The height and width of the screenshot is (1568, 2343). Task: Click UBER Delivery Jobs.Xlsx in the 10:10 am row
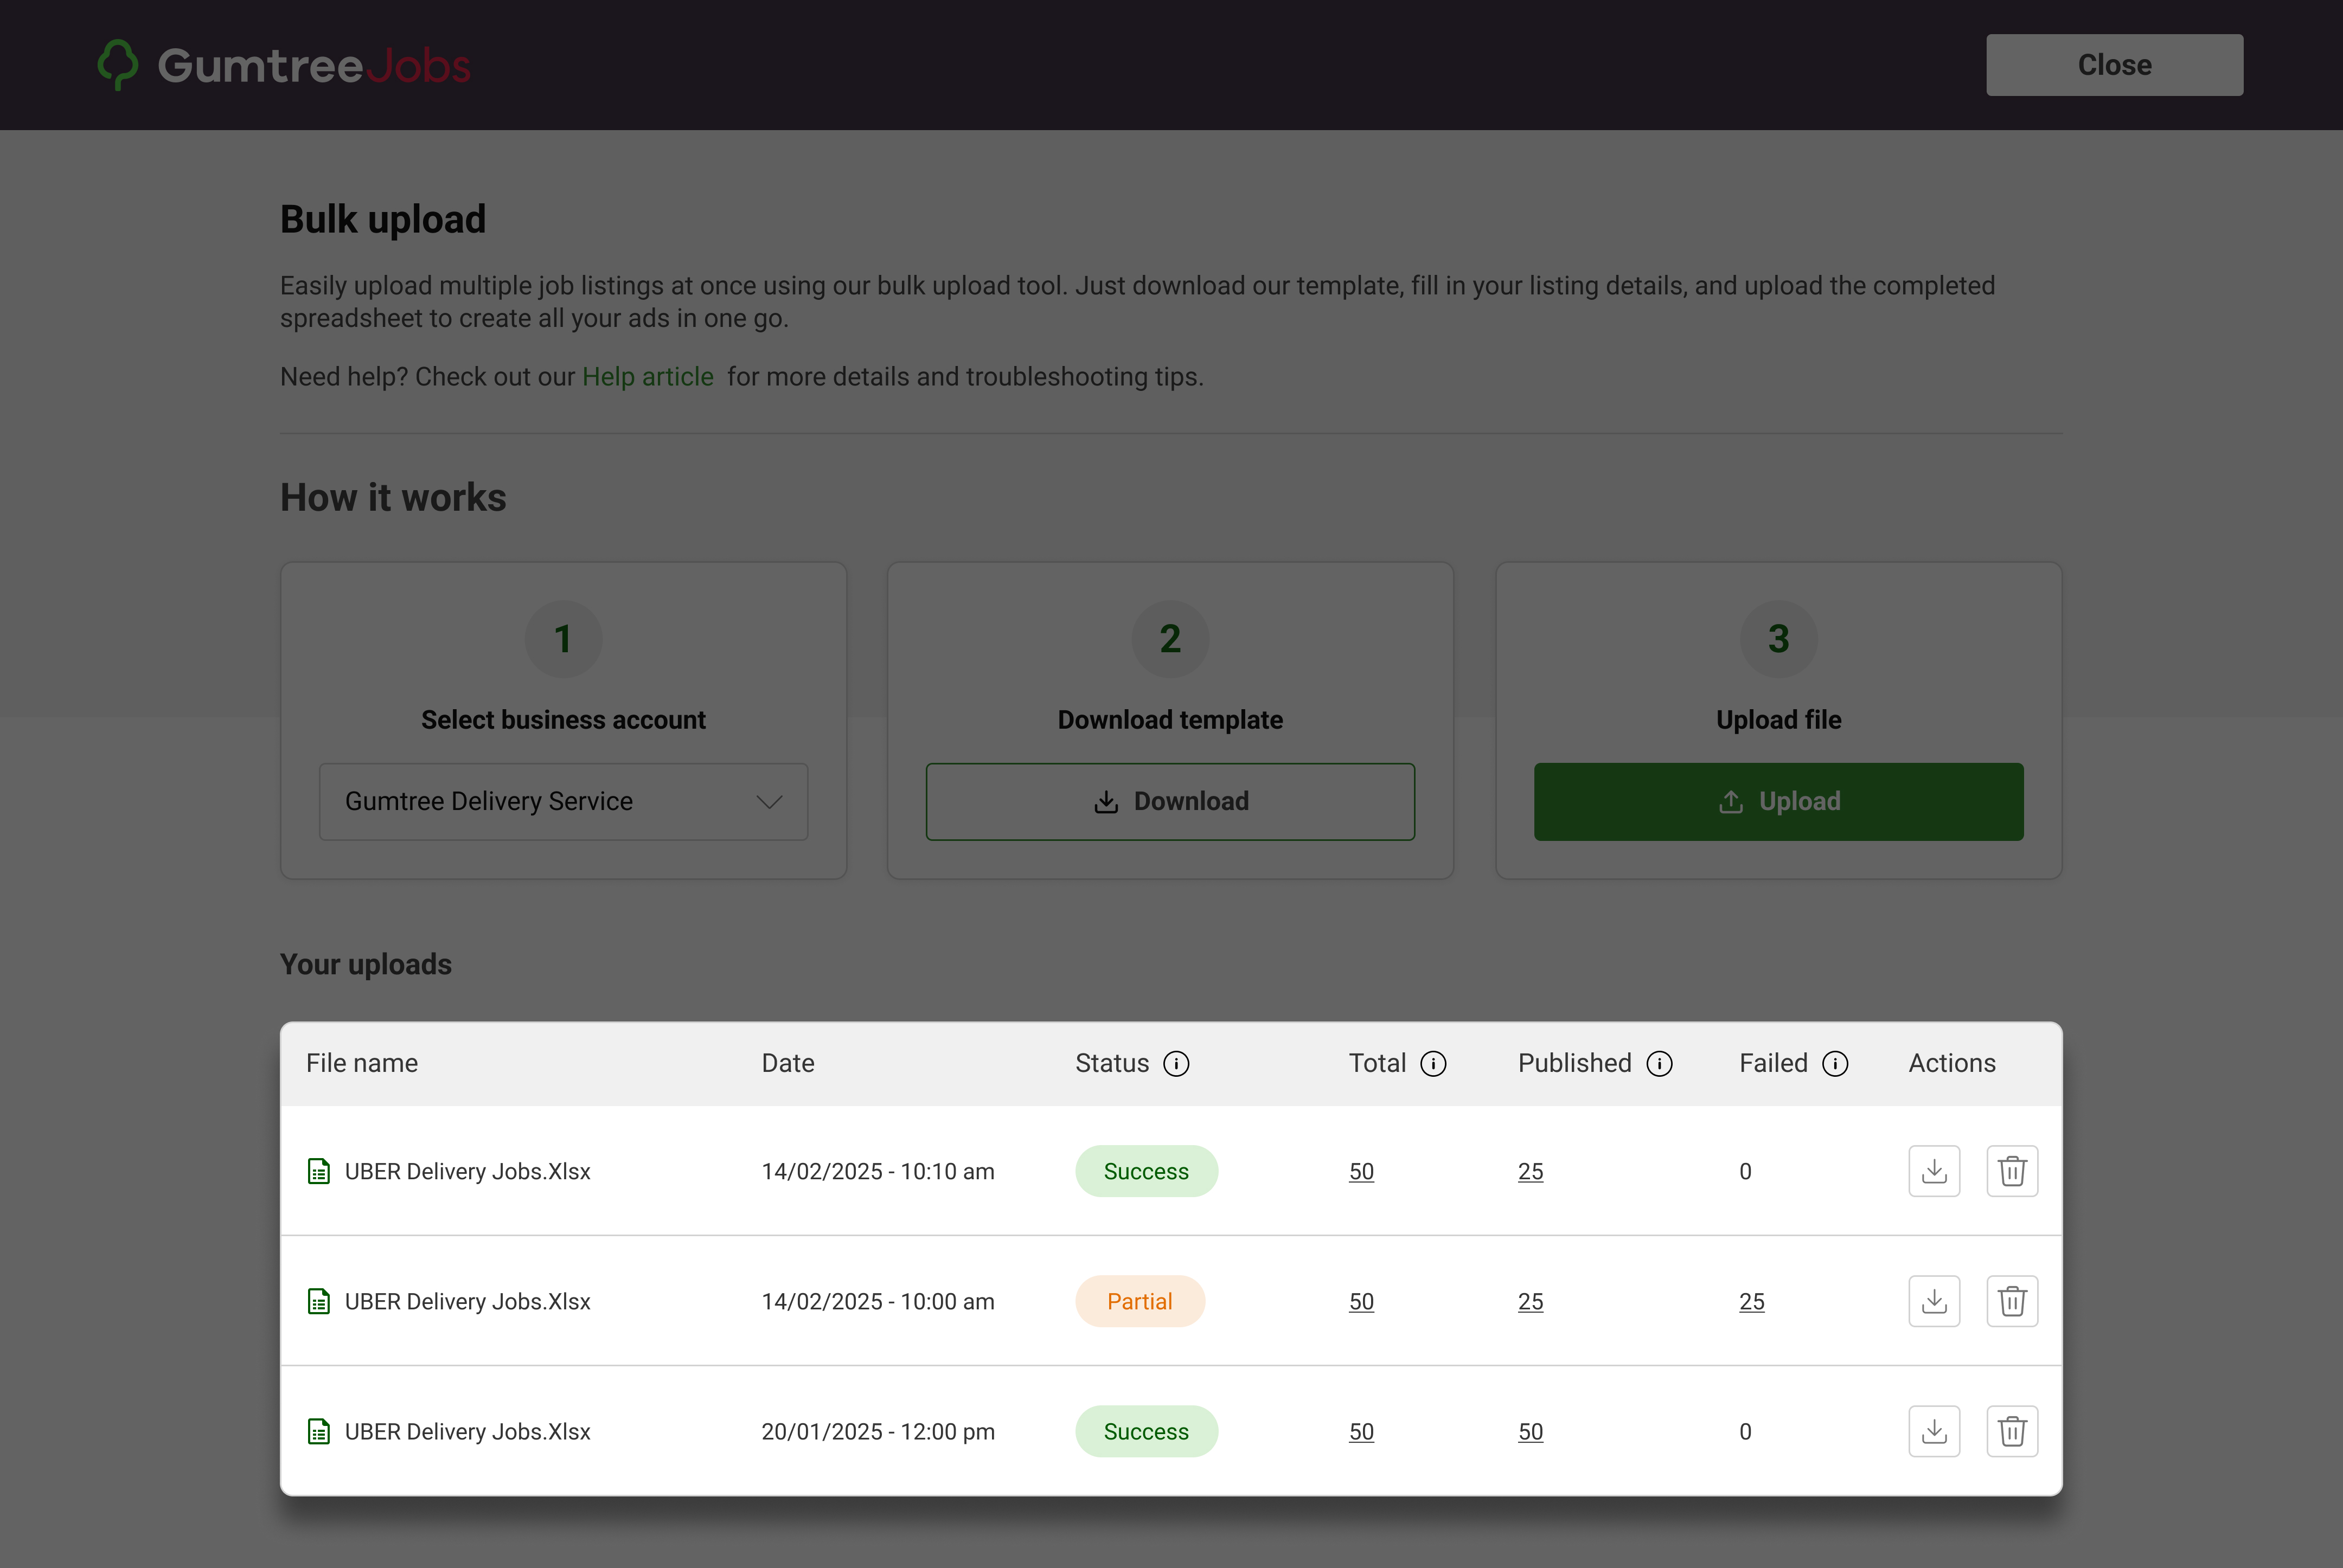pyautogui.click(x=467, y=1171)
